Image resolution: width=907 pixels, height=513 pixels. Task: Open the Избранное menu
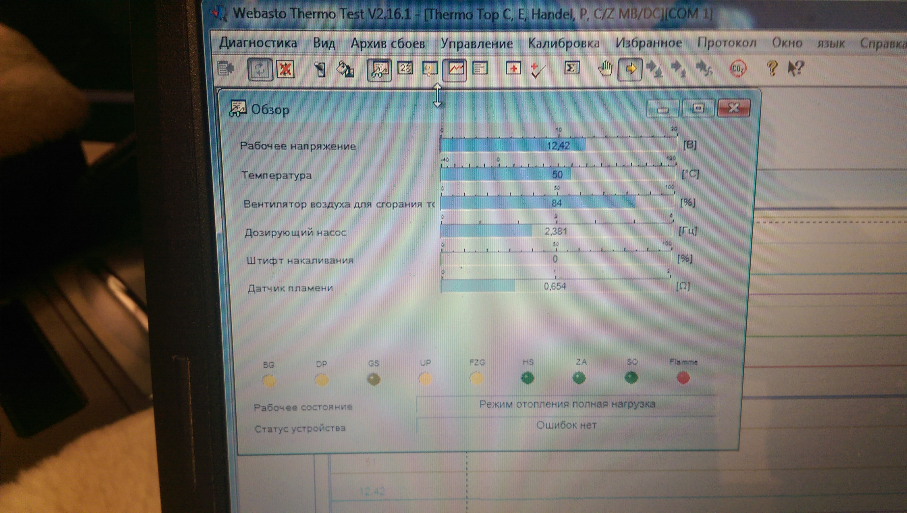tap(649, 43)
